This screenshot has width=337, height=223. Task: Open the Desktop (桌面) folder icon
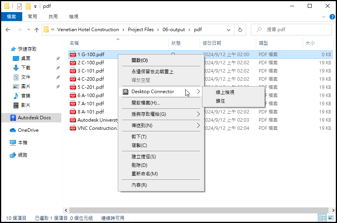(16, 58)
